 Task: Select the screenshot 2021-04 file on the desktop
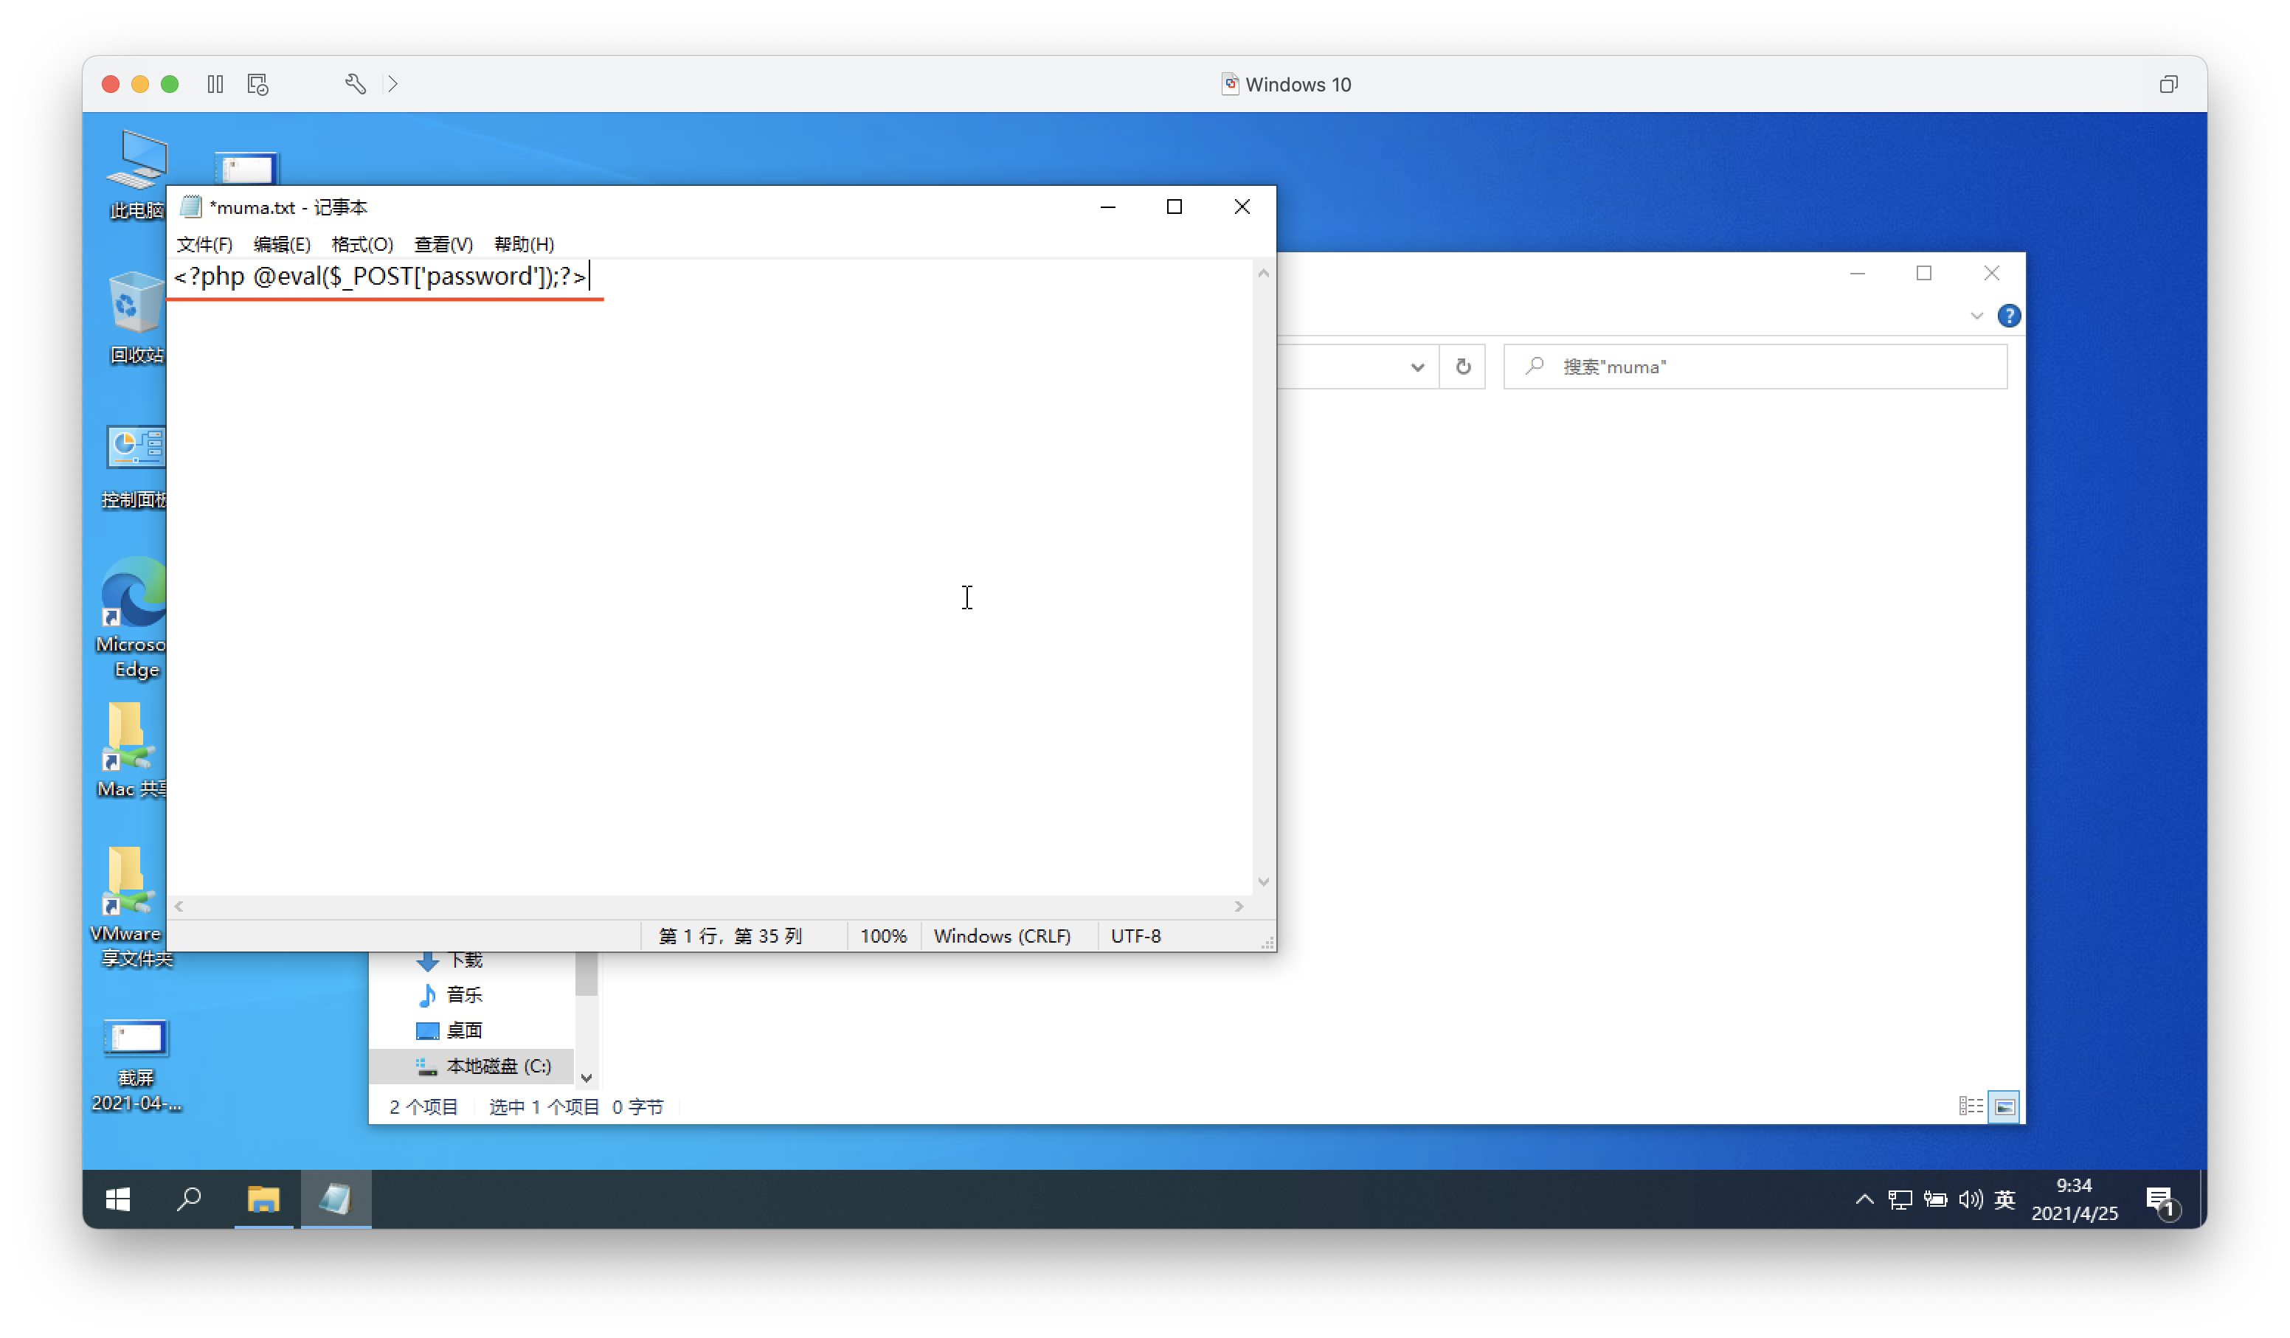pyautogui.click(x=136, y=1064)
